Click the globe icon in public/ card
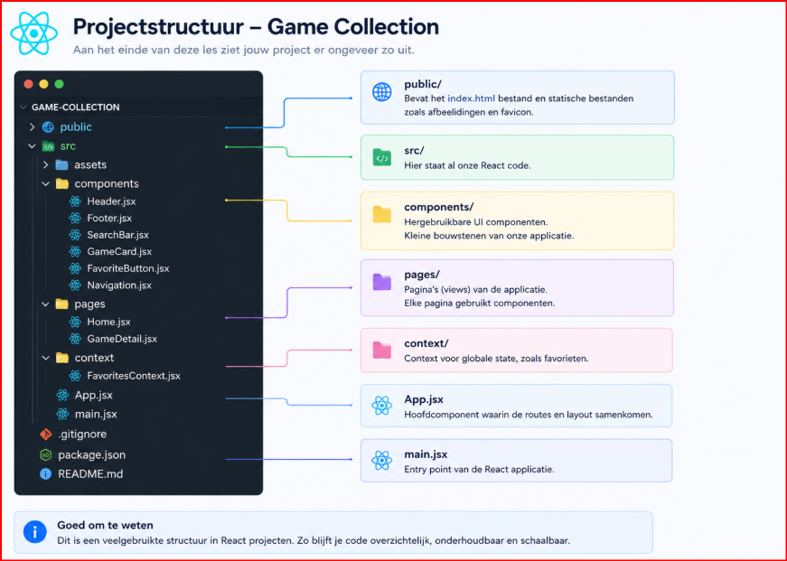The height and width of the screenshot is (561, 787). (382, 92)
